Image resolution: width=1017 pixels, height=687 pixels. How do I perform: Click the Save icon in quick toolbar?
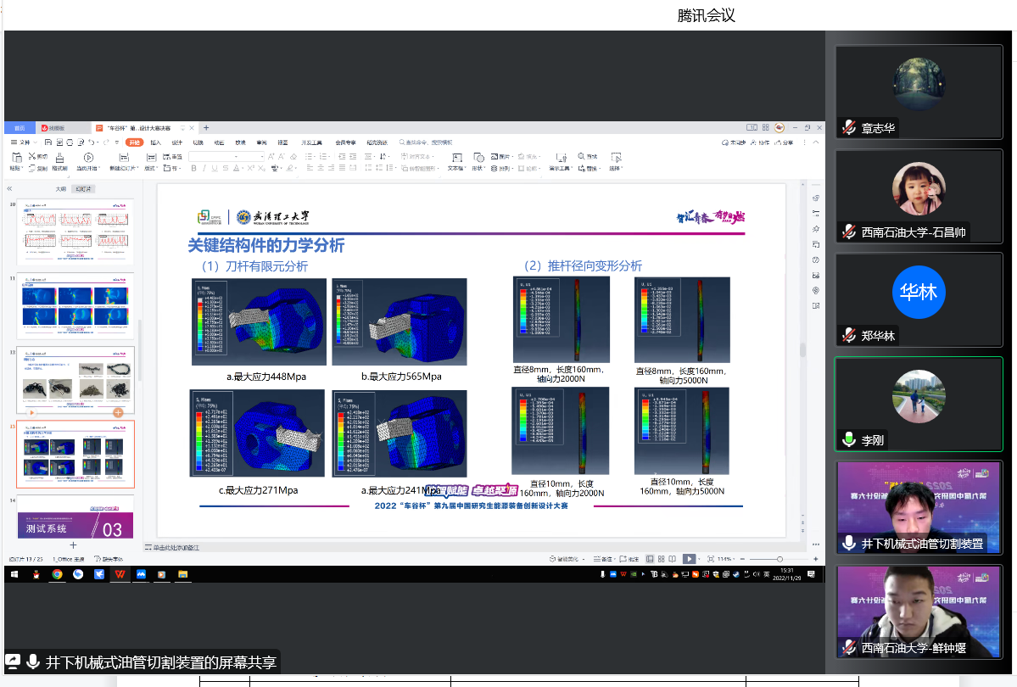[48, 142]
